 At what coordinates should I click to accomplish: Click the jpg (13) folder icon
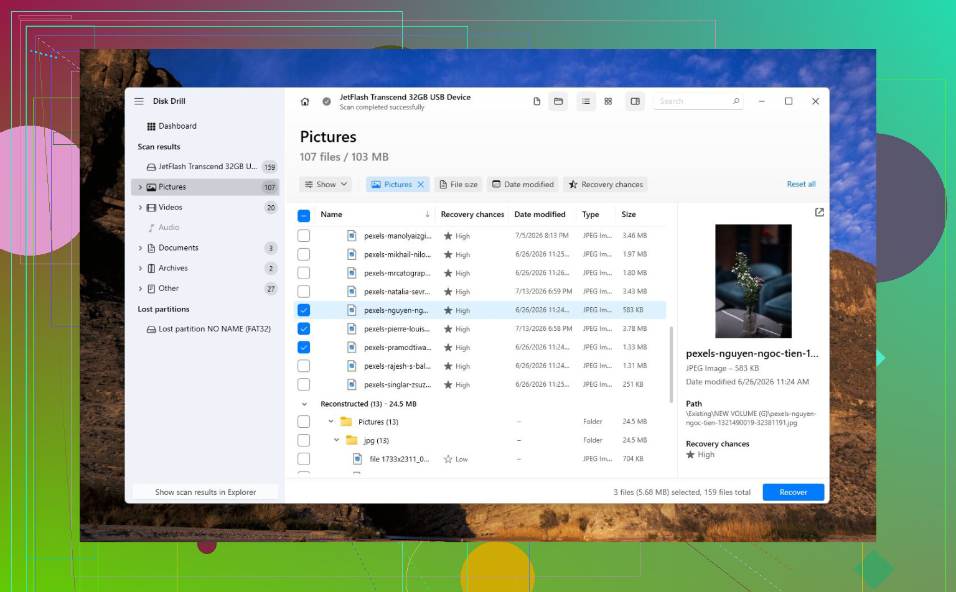[352, 440]
